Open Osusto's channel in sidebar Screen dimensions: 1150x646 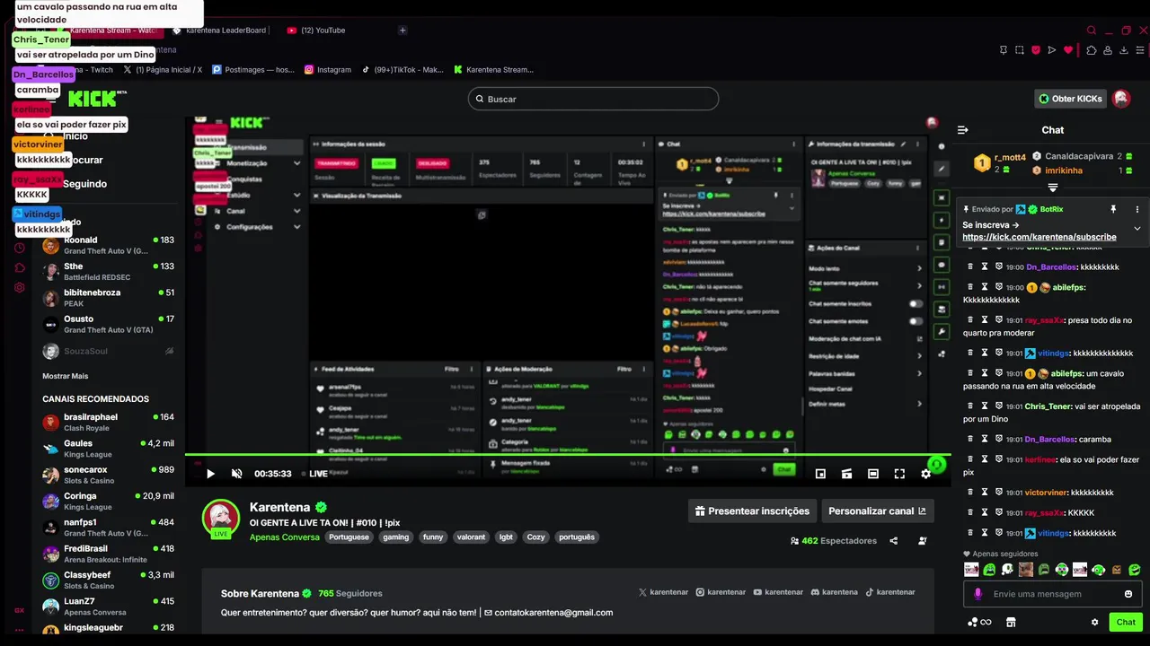(108, 324)
